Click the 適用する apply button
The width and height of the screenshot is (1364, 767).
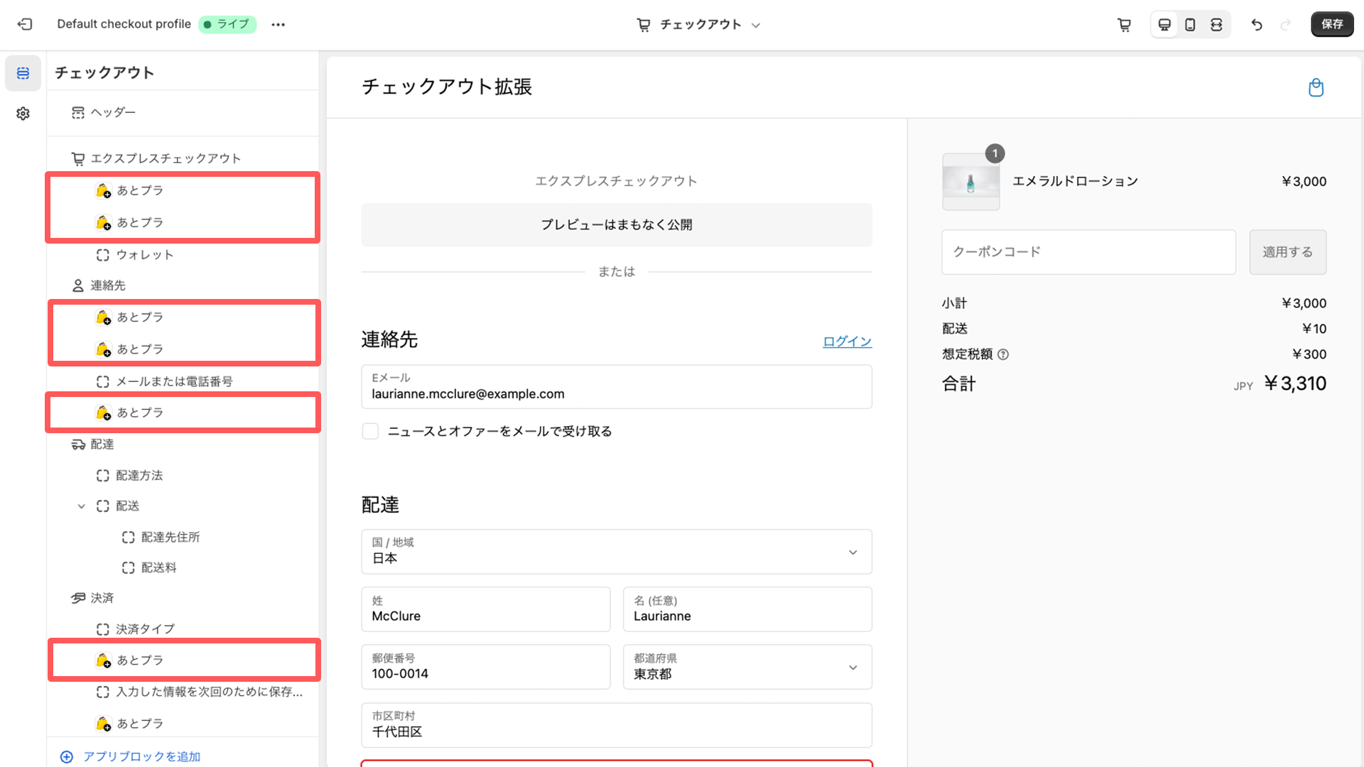pos(1287,252)
